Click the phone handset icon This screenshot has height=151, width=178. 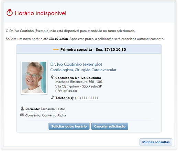pyautogui.click(x=52, y=98)
